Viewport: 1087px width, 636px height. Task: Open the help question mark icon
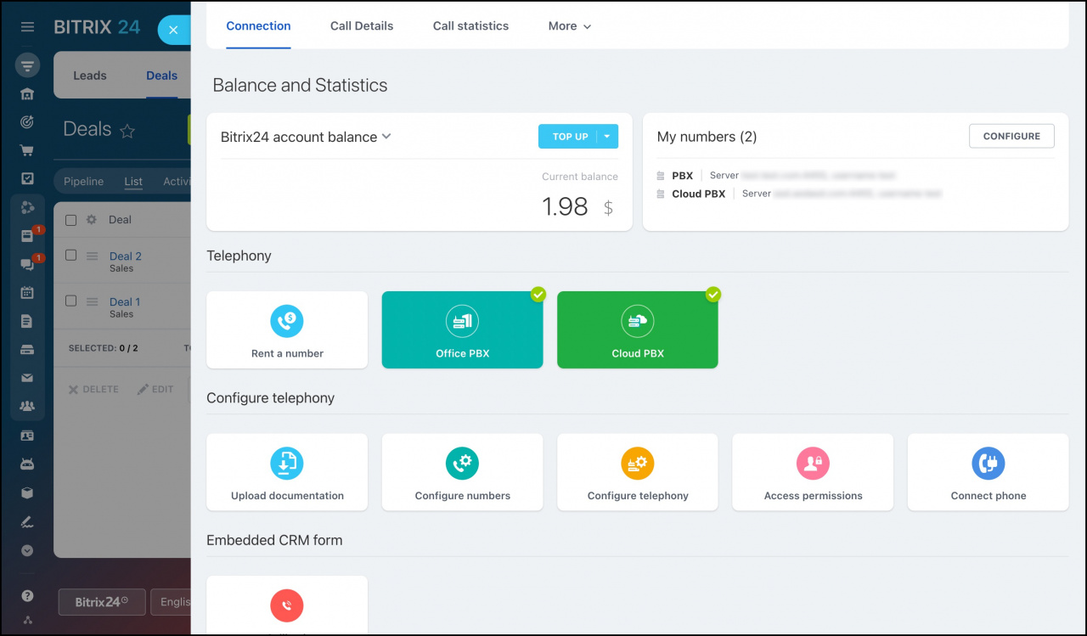click(27, 595)
